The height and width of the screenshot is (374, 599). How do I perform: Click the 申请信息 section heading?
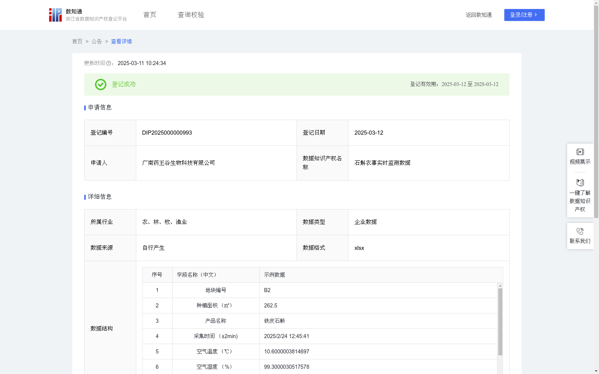click(x=100, y=108)
